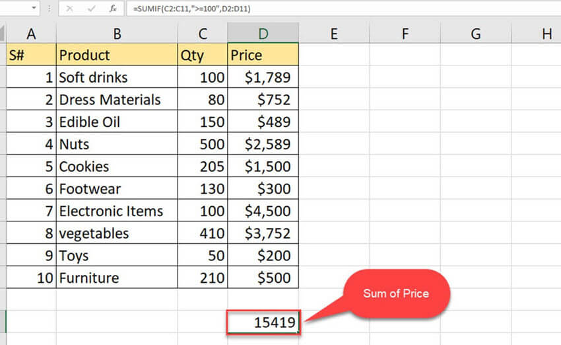Select column D header
The width and height of the screenshot is (561, 345).
(x=263, y=33)
